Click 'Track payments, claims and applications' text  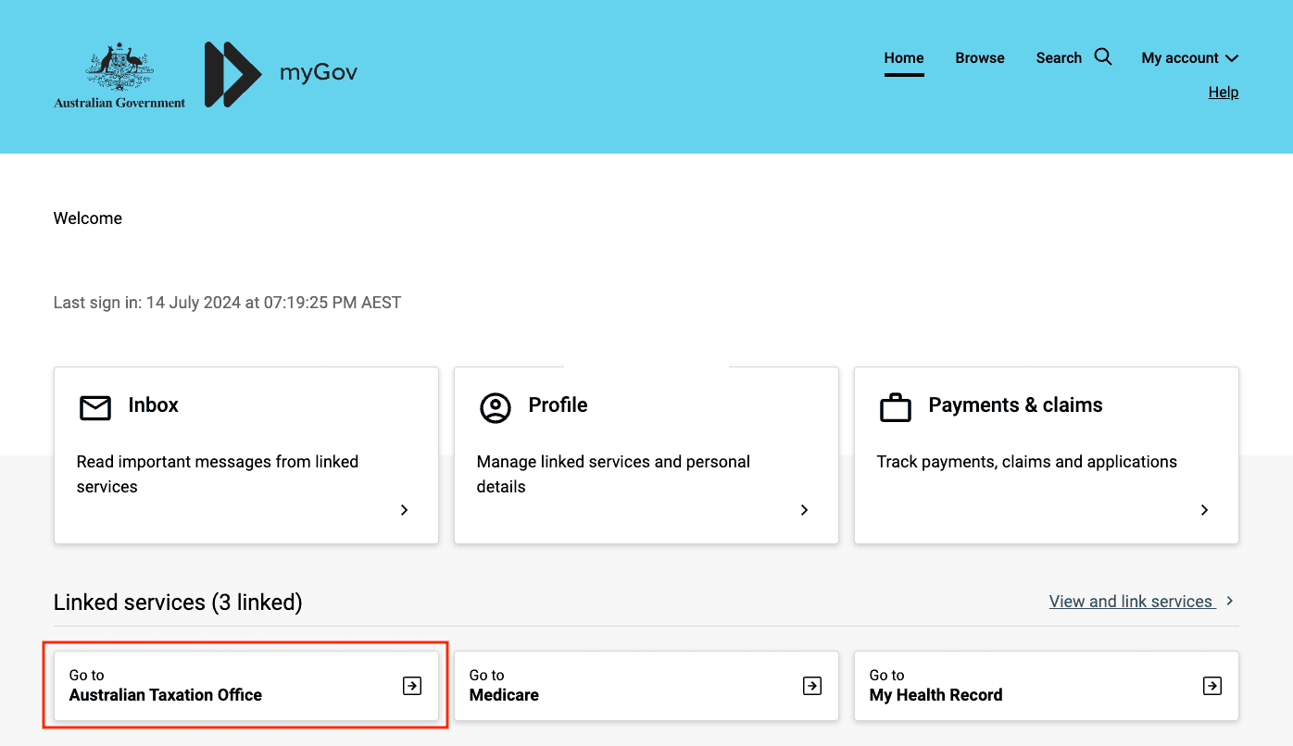(x=1027, y=462)
